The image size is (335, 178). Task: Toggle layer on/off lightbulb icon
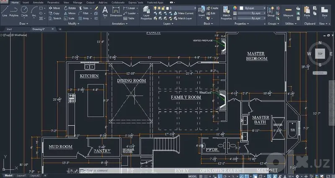(x=155, y=8)
